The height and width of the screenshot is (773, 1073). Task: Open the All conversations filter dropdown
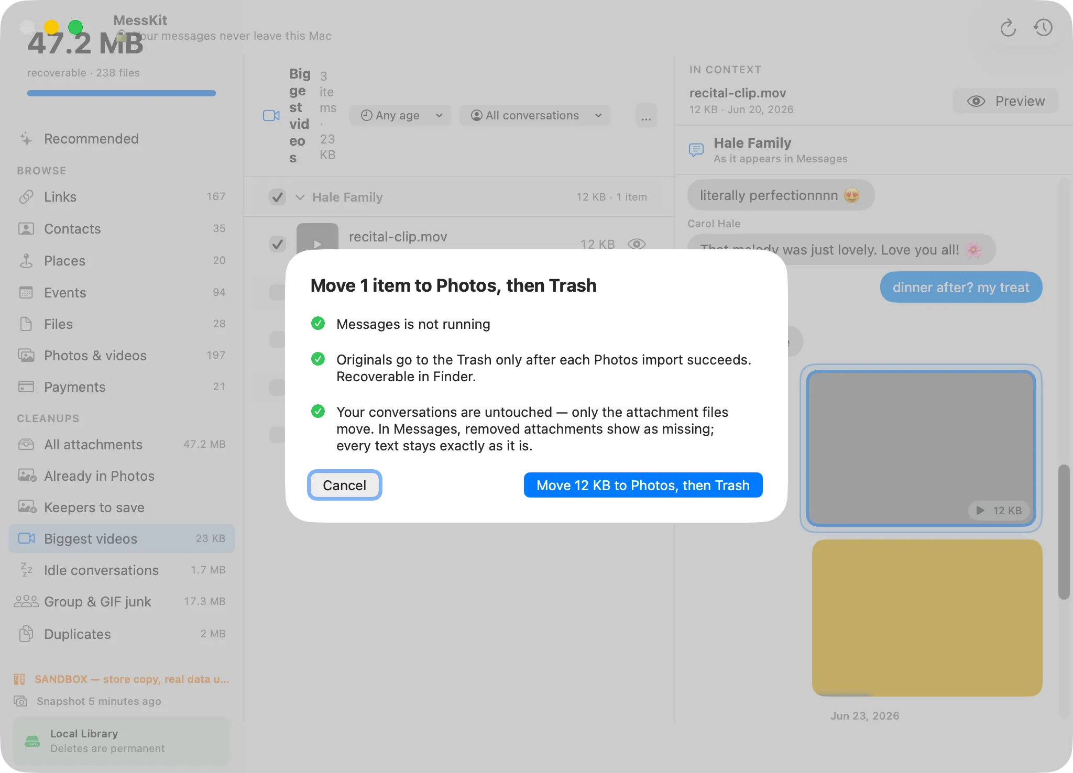click(535, 115)
